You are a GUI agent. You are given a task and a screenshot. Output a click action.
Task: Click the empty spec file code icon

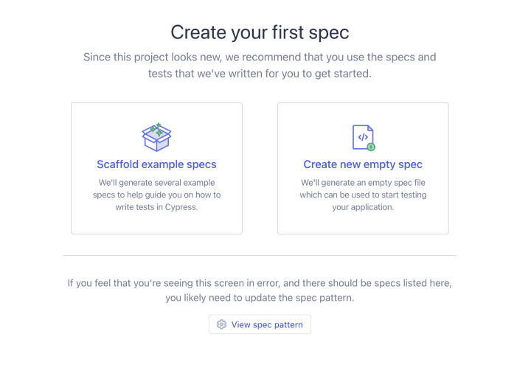[362, 137]
